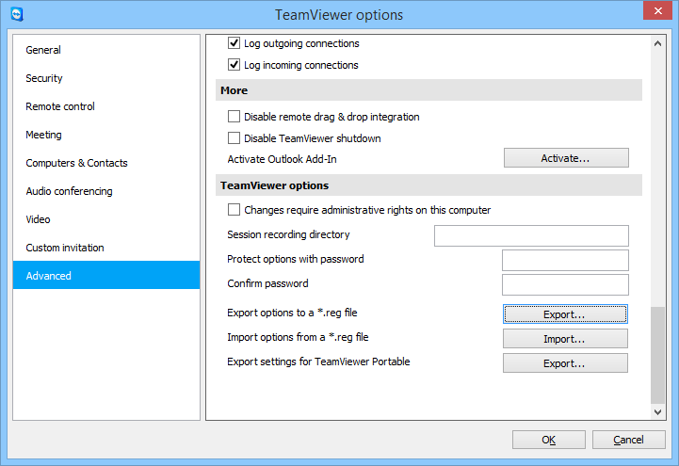Click the TeamViewer options section header
The image size is (679, 466).
(428, 185)
